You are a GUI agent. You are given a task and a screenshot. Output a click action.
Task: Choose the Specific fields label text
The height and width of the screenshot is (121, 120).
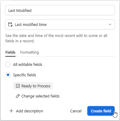(25, 75)
